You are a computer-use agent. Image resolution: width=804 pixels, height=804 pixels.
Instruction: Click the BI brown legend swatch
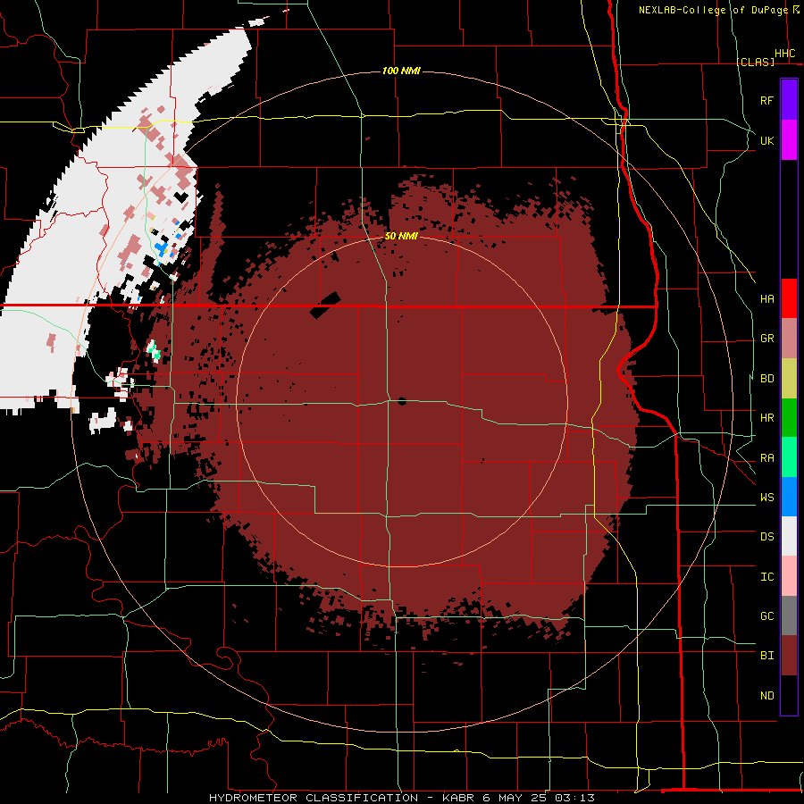click(x=789, y=656)
